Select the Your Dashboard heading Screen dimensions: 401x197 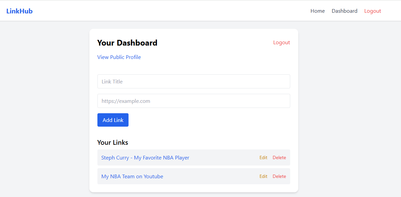pyautogui.click(x=127, y=43)
